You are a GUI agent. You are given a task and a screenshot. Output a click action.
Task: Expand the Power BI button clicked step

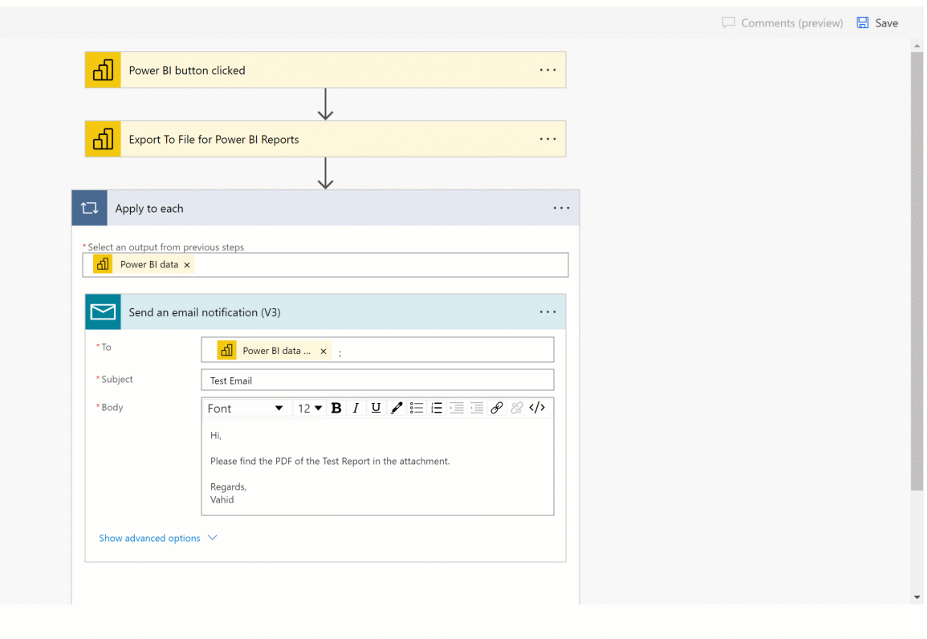click(x=325, y=70)
